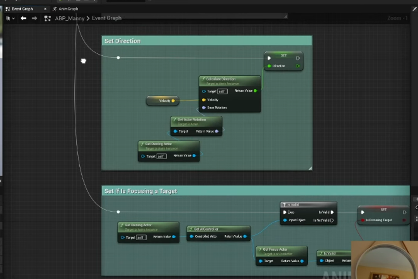Click the Is Focusing Target checkbox pin

click(363, 221)
